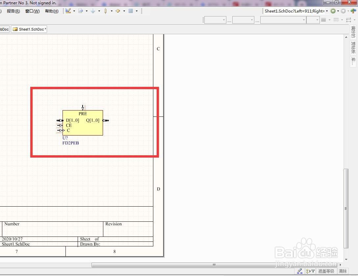
Task: Open the drawing utility tools icon
Action: coord(68,11)
